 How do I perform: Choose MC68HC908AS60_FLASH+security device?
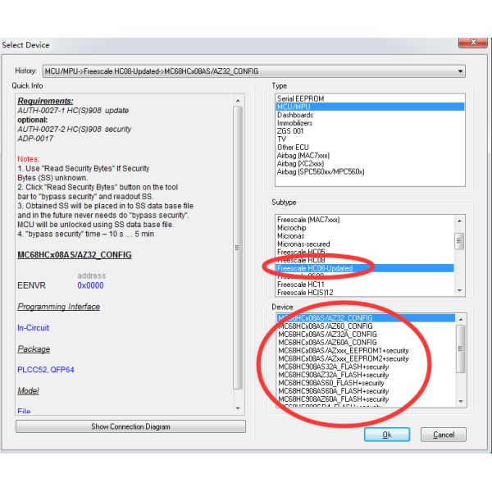330,383
